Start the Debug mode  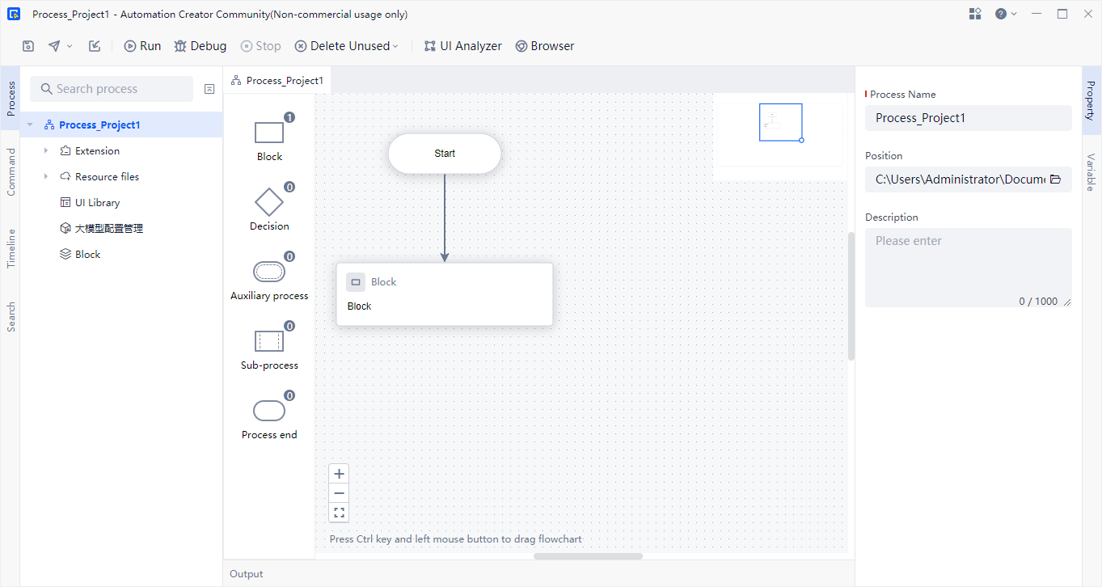(x=200, y=45)
